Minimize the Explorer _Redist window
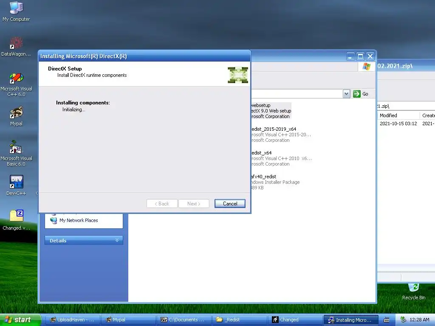Screen dimensions: 435x326 click(x=350, y=56)
